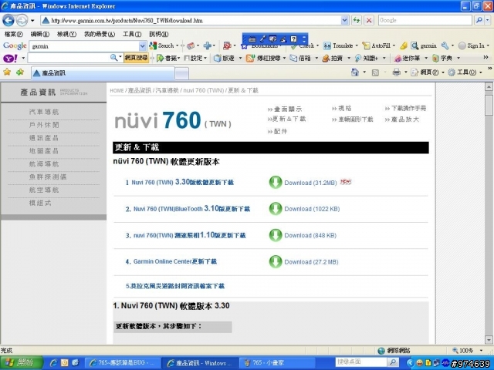Screen dimensions: 494x370
Task: Click the Yahoo 網頁搜尋 button
Action: (x=136, y=58)
